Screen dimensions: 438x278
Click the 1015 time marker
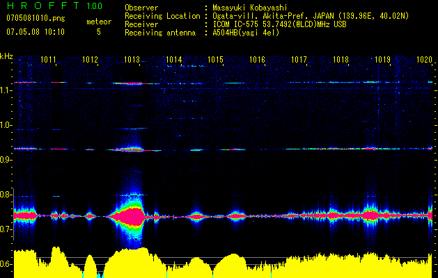[x=215, y=60]
